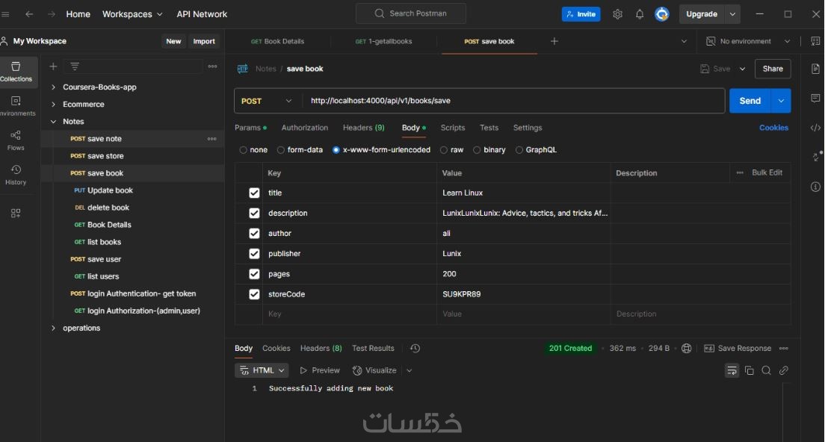This screenshot has width=825, height=442.
Task: Open more options above collections list
Action: click(212, 66)
